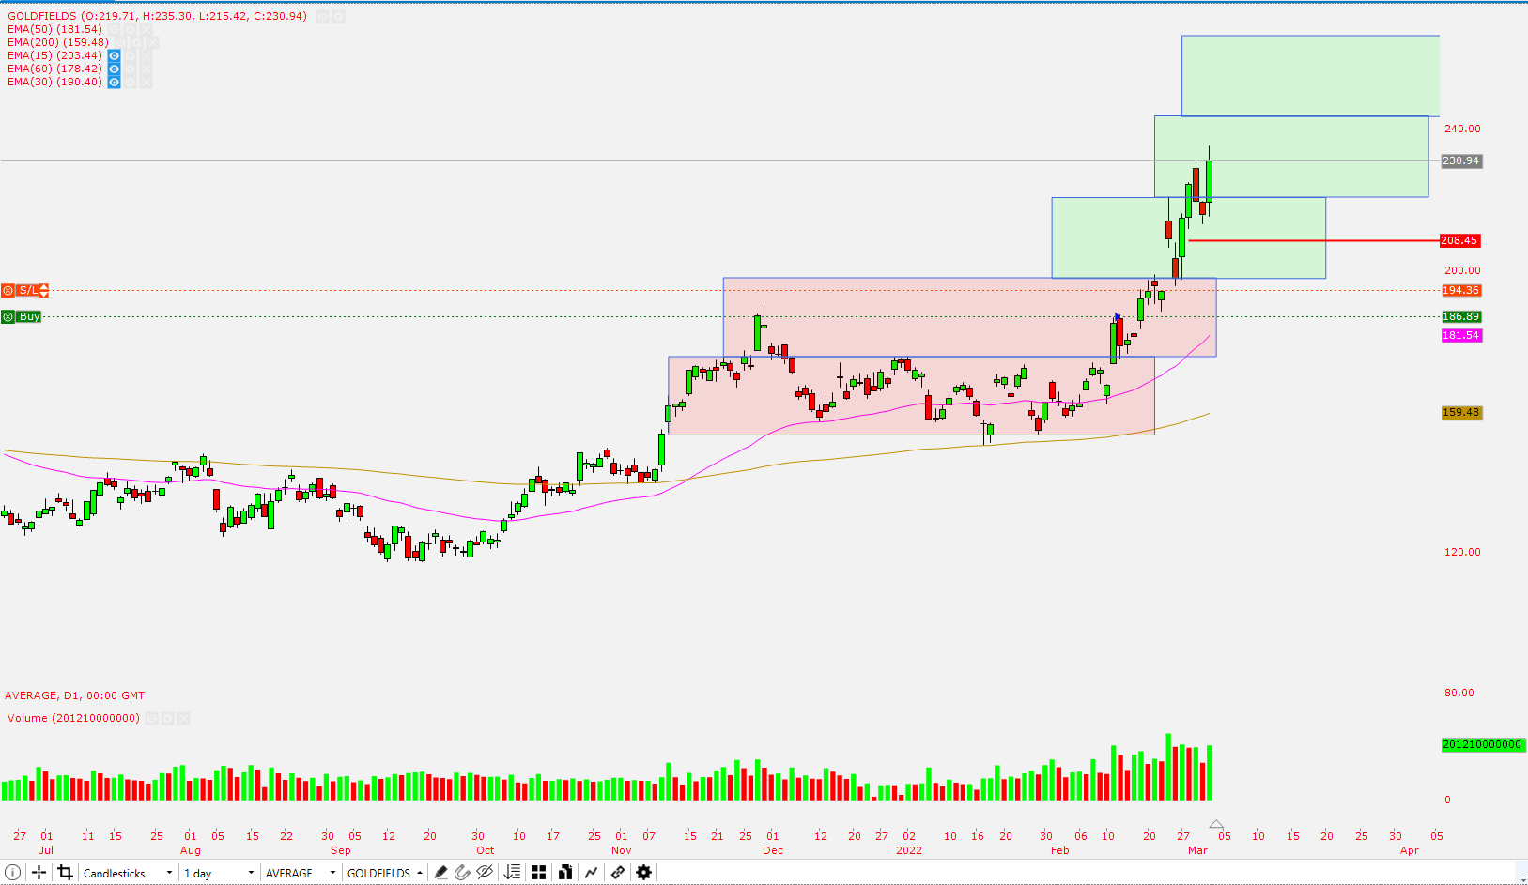This screenshot has width=1528, height=885.
Task: Open the Candlesticks chart type dropdown
Action: tap(128, 873)
